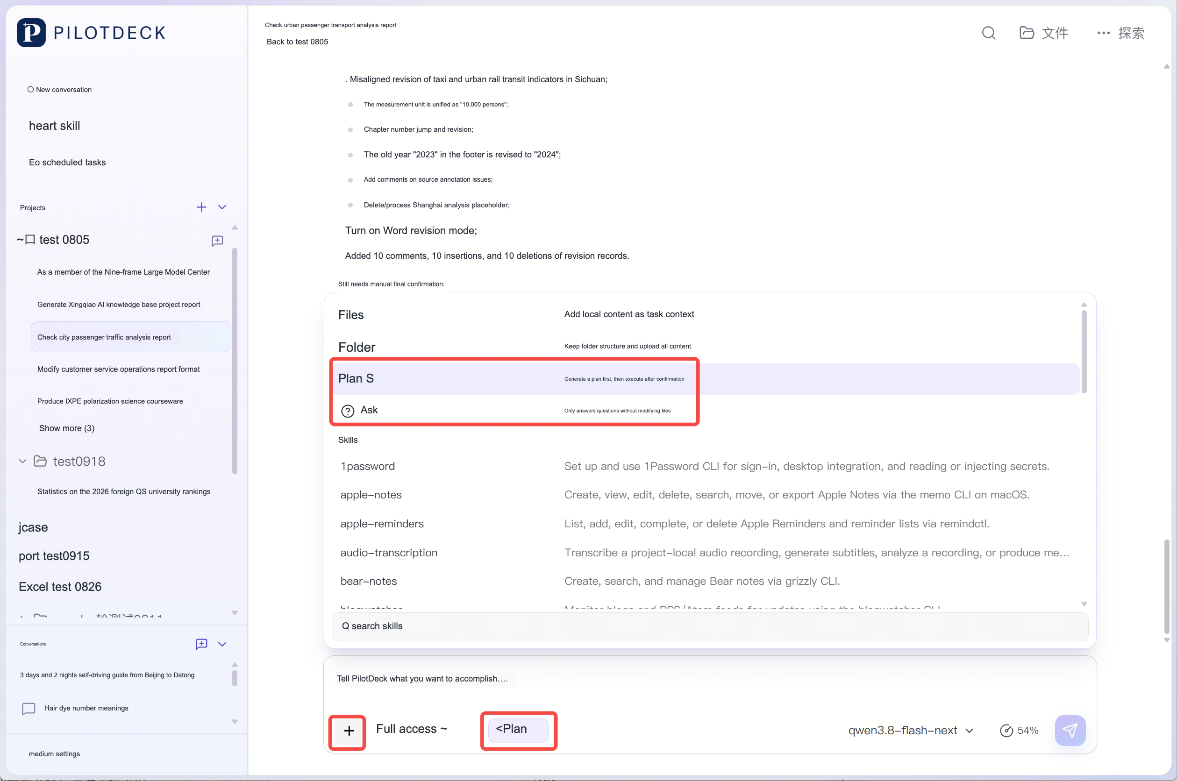
Task: Open the Full access permission dropdown
Action: (412, 729)
